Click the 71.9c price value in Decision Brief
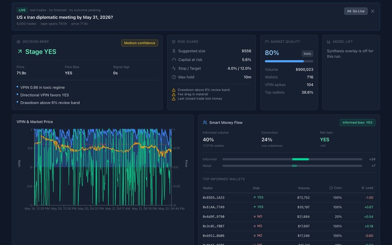The image size is (392, 245). (21, 73)
